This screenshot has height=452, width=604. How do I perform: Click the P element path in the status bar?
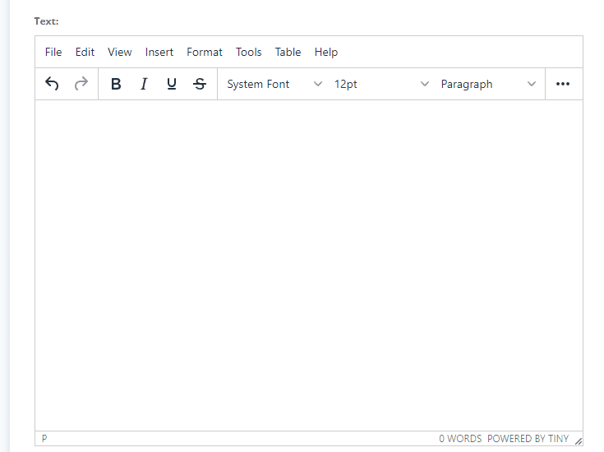44,439
